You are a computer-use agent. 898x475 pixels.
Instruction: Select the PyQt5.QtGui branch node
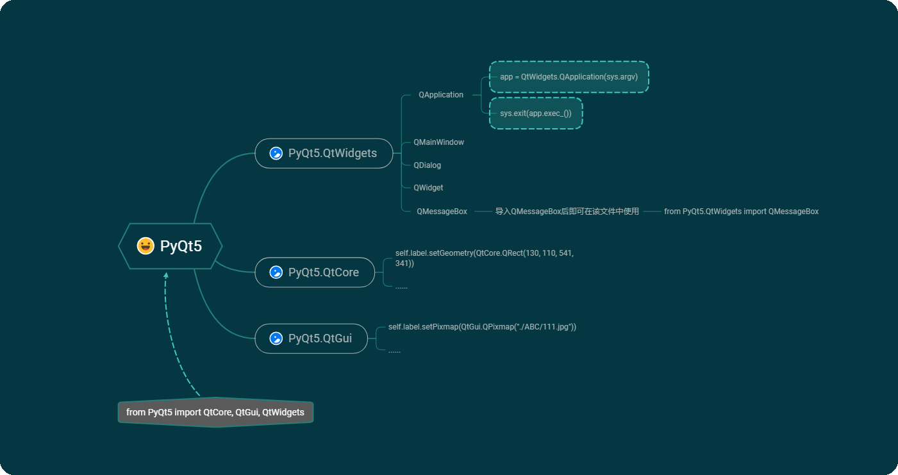312,338
